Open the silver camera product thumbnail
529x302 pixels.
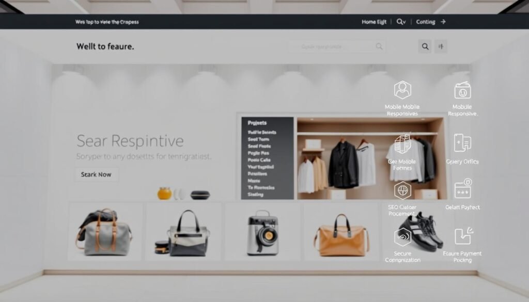coord(262,232)
